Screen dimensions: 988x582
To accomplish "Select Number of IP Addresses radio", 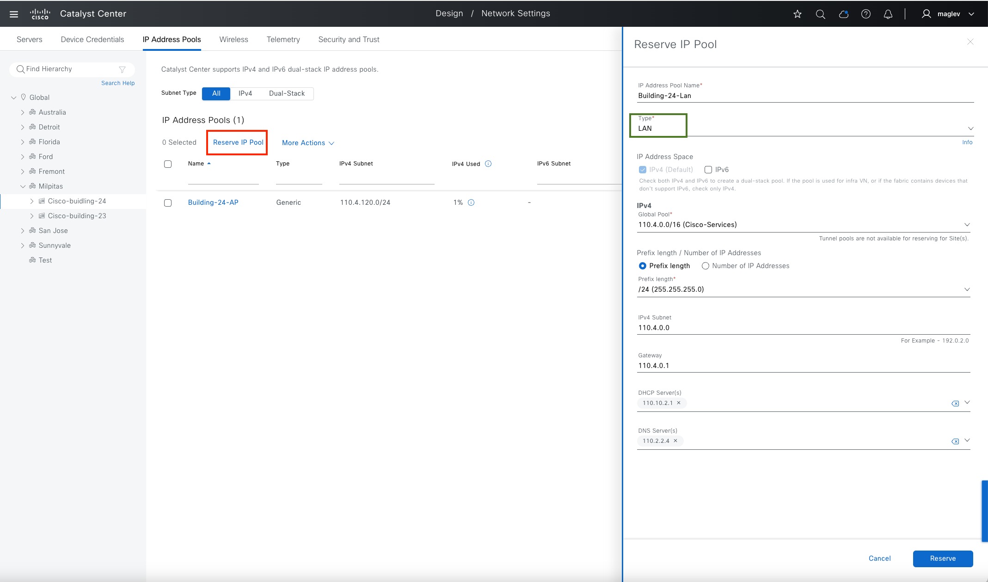I will coord(706,266).
